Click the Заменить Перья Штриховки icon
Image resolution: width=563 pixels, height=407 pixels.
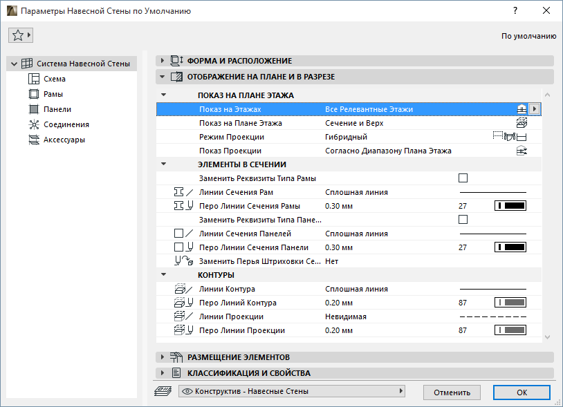[183, 261]
